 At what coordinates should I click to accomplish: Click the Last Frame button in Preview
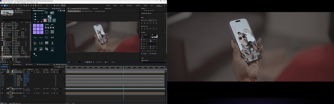coord(153,10)
